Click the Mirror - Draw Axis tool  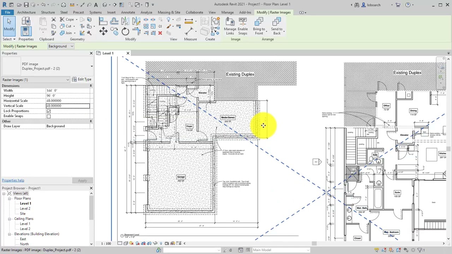136,22
